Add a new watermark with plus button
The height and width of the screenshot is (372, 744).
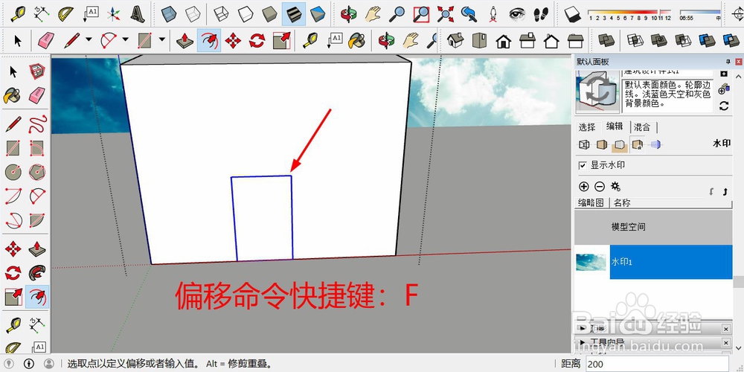point(583,187)
